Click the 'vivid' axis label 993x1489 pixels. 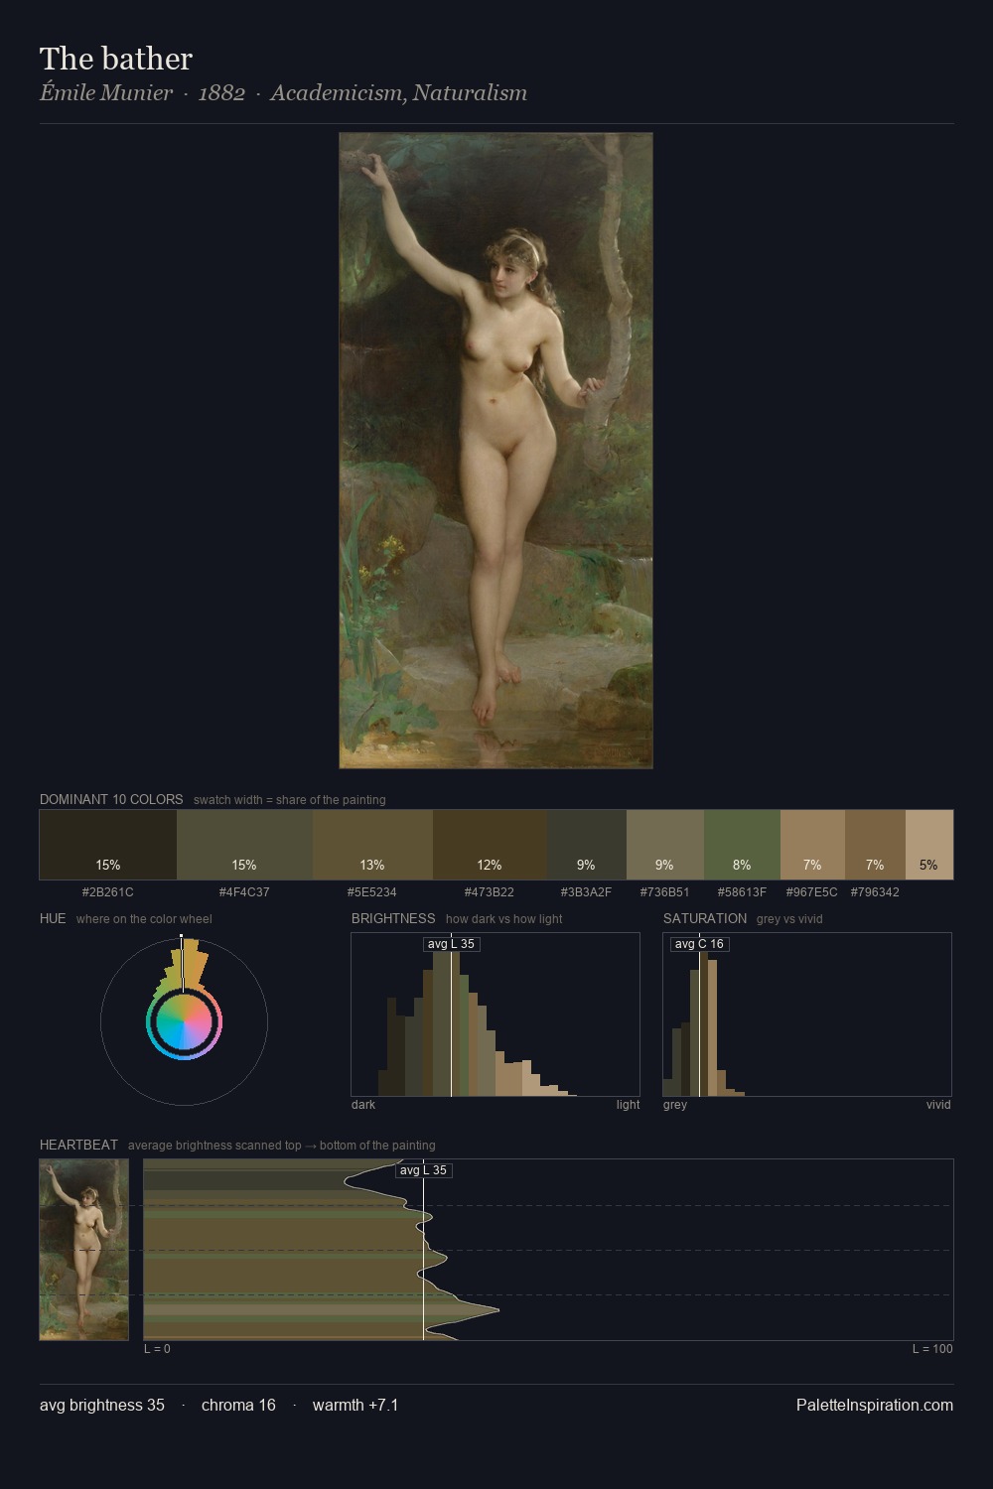tap(938, 1105)
